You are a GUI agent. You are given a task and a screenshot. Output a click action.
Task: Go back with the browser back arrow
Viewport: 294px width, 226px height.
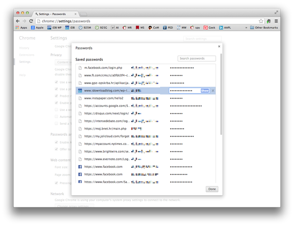click(18, 21)
